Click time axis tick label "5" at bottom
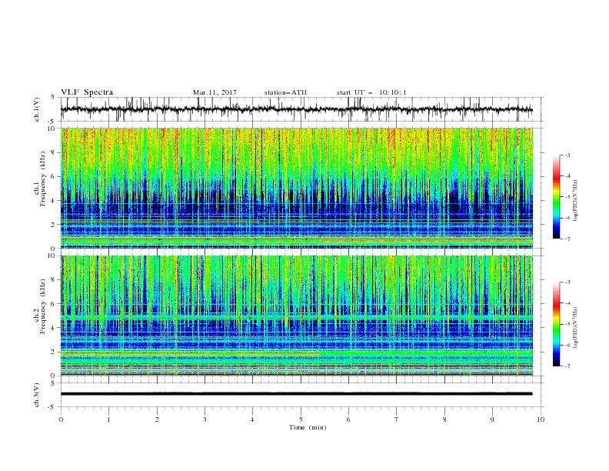This screenshot has width=609, height=471. tap(301, 419)
